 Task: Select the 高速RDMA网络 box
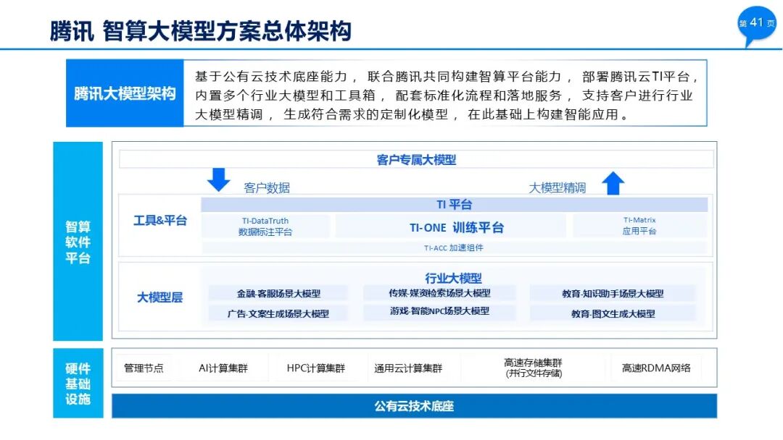pos(656,368)
